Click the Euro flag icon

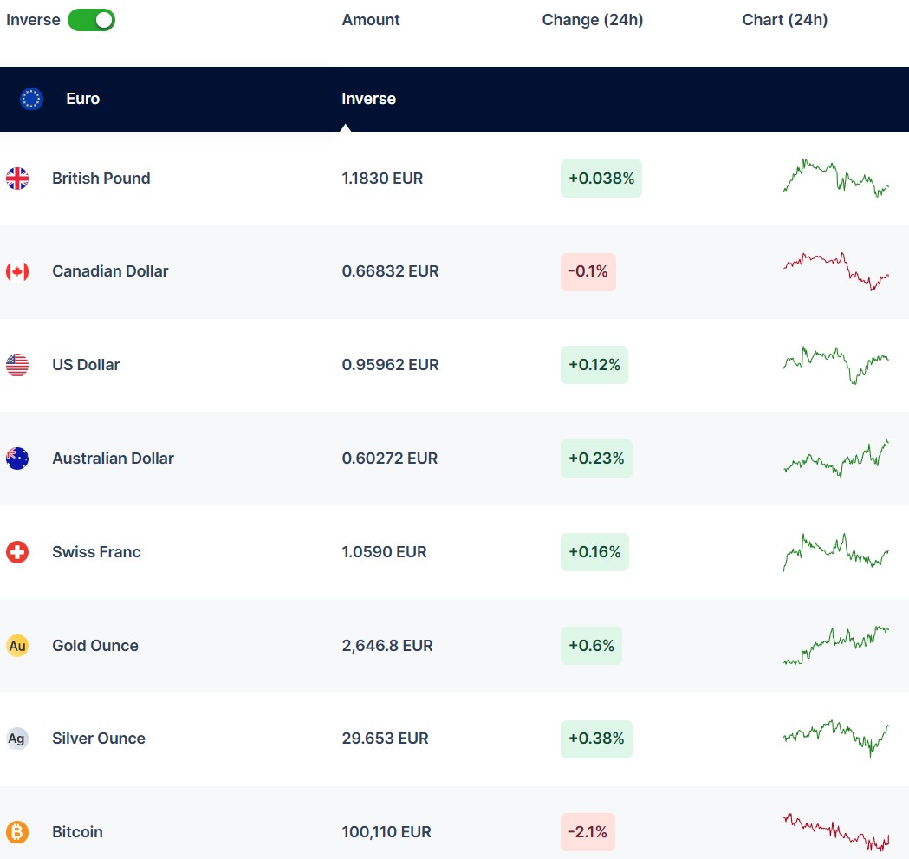[x=32, y=99]
